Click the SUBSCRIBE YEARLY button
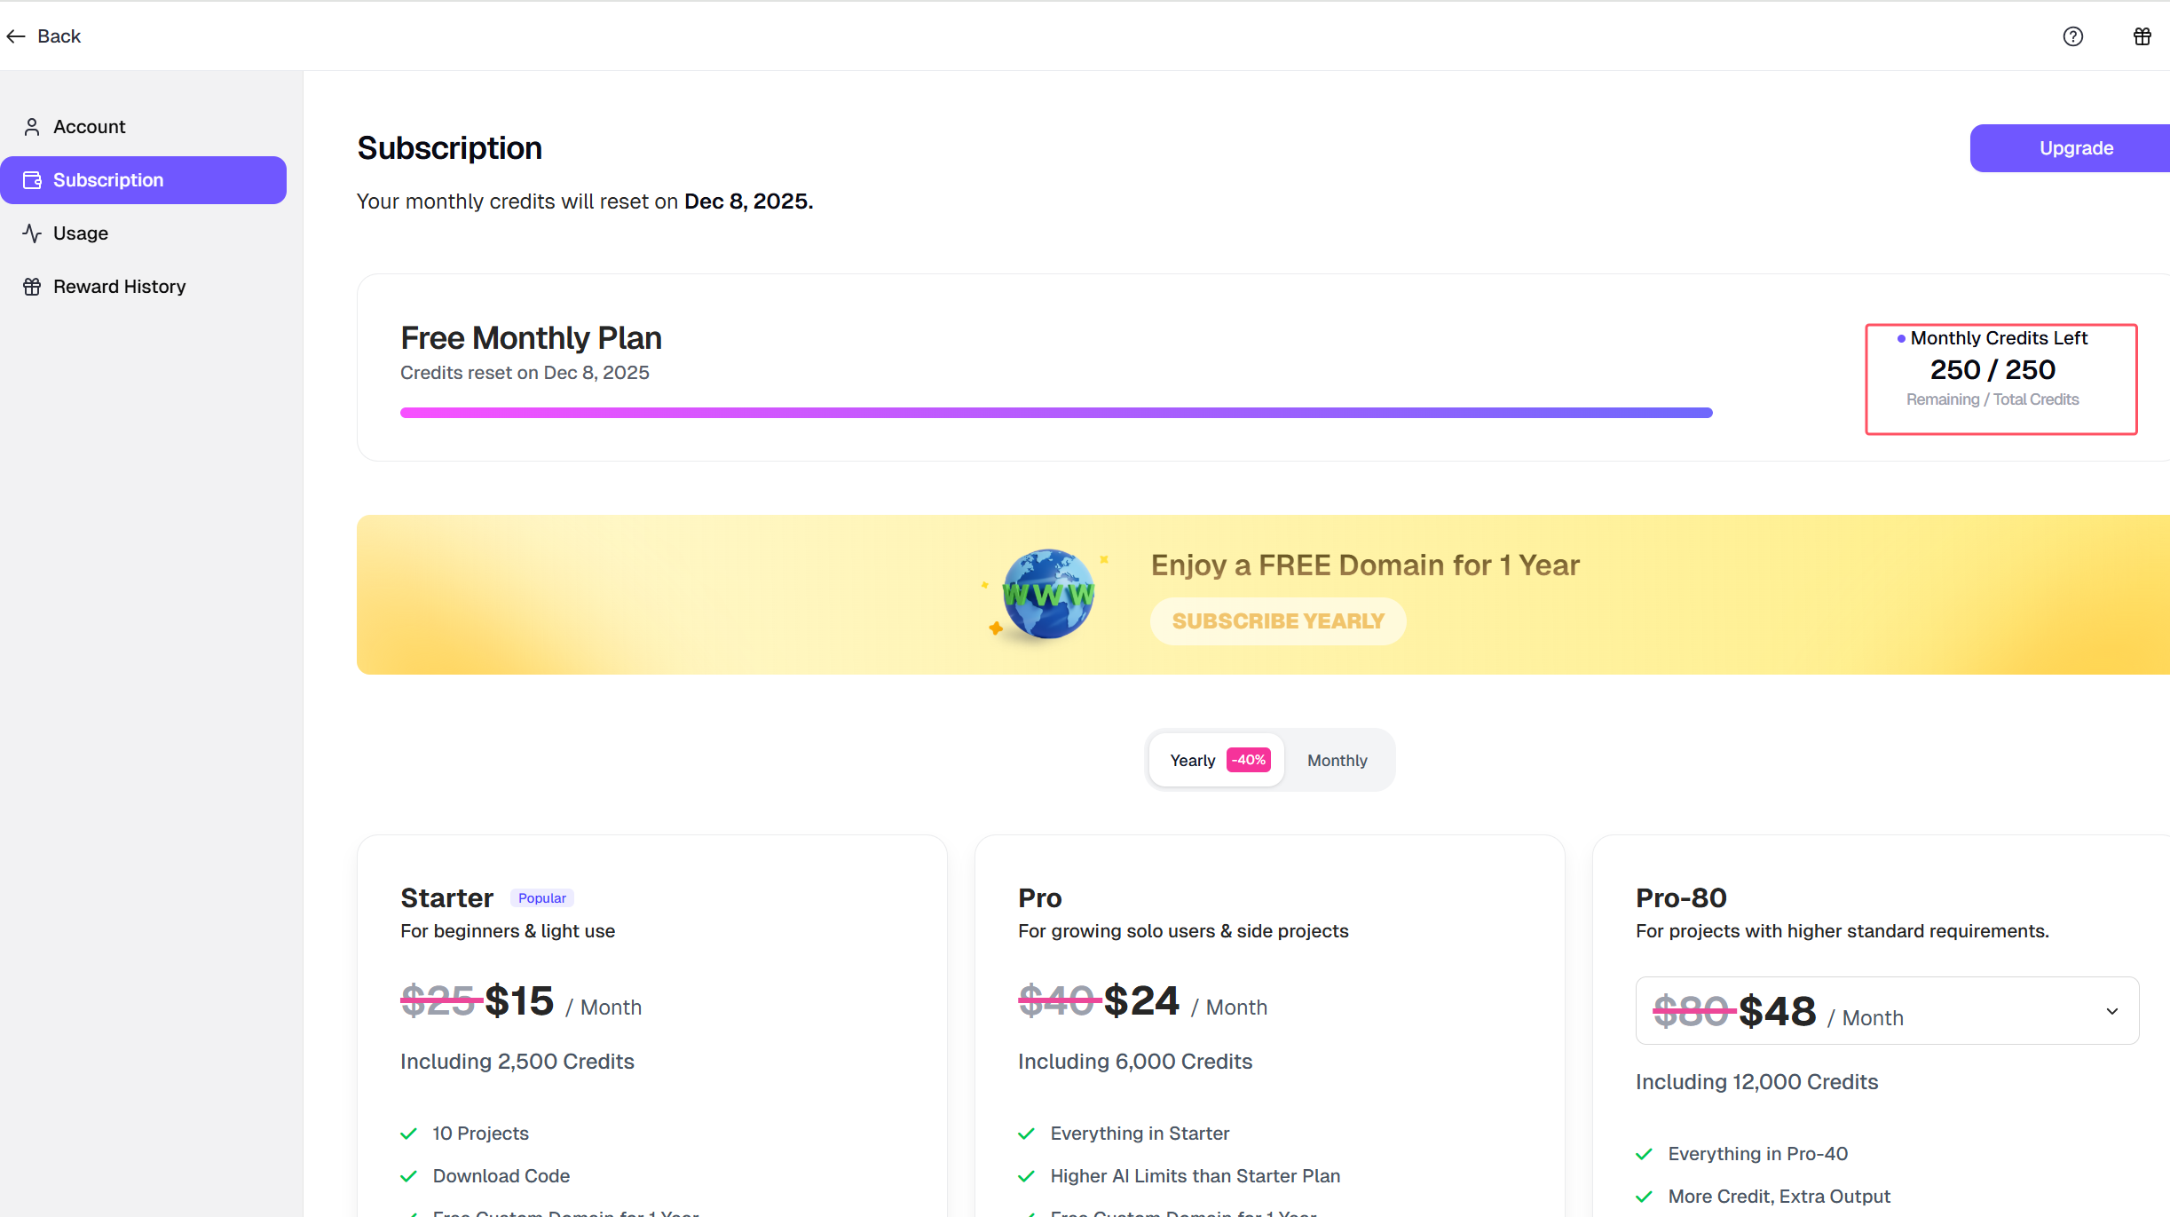Viewport: 2170px width, 1217px height. click(x=1277, y=621)
